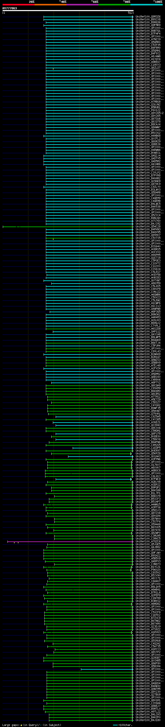Viewport: 165px width, 727px height.
Task: Click the yellow triangle in Large gaps legend
Action: pos(21,725)
